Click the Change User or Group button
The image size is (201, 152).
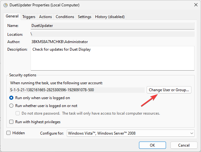point(170,90)
